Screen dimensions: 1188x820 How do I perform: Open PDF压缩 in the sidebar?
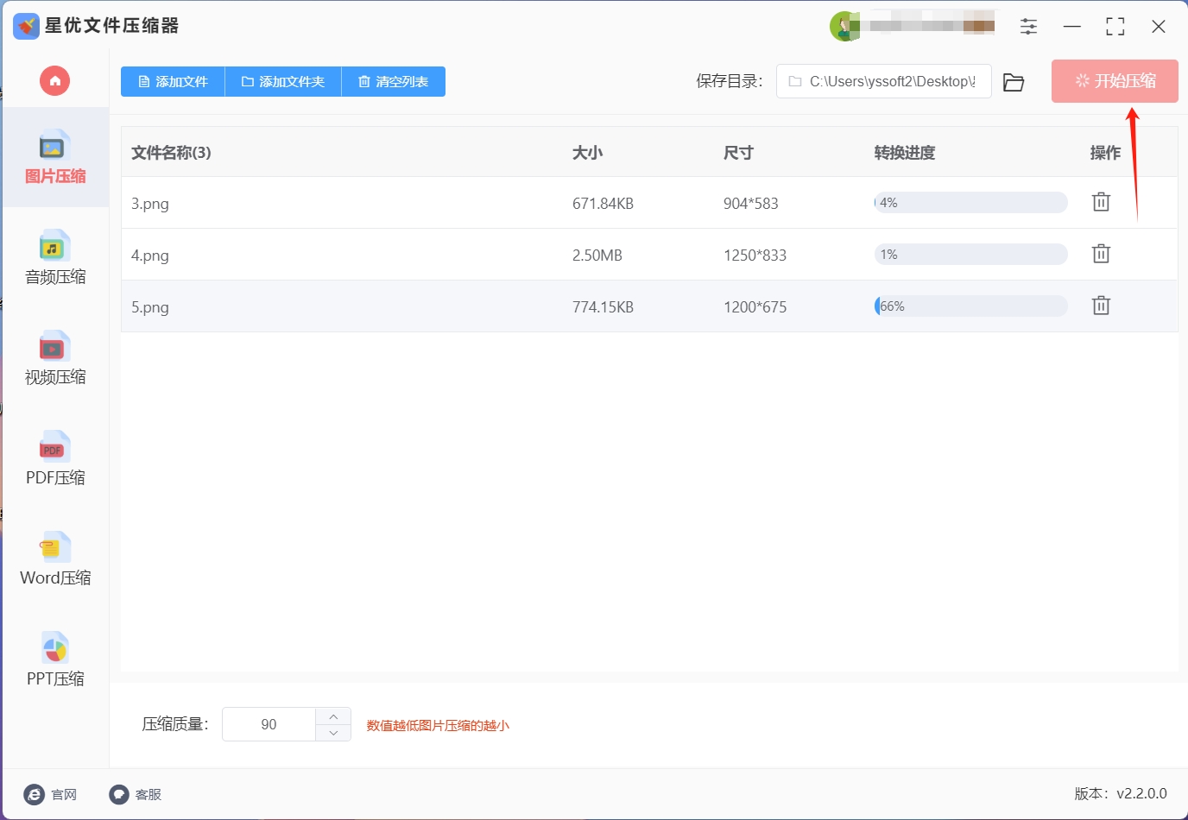(x=55, y=458)
